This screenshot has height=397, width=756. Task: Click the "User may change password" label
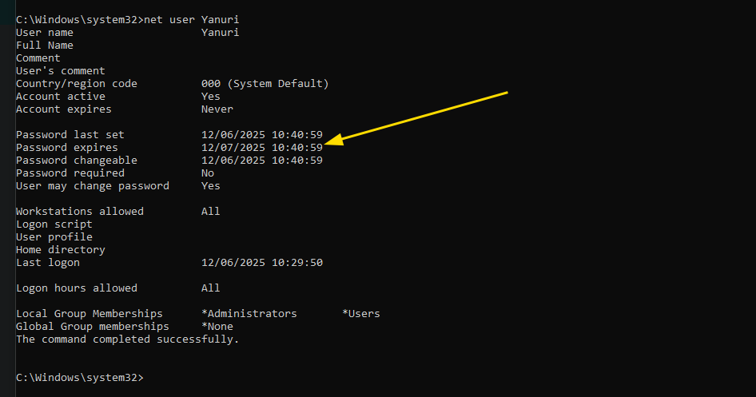pos(93,186)
